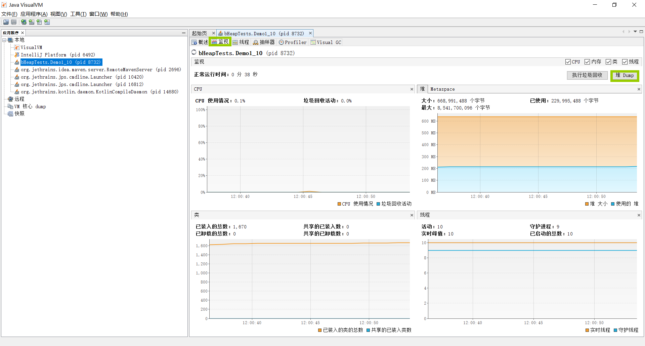The image size is (645, 346).
Task: Click the 本地 local computer icon
Action: (10, 40)
